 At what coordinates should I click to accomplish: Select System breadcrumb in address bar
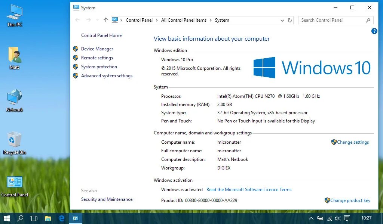click(222, 20)
